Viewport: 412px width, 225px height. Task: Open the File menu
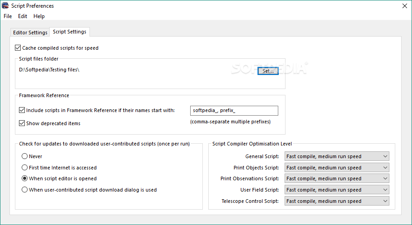point(8,16)
